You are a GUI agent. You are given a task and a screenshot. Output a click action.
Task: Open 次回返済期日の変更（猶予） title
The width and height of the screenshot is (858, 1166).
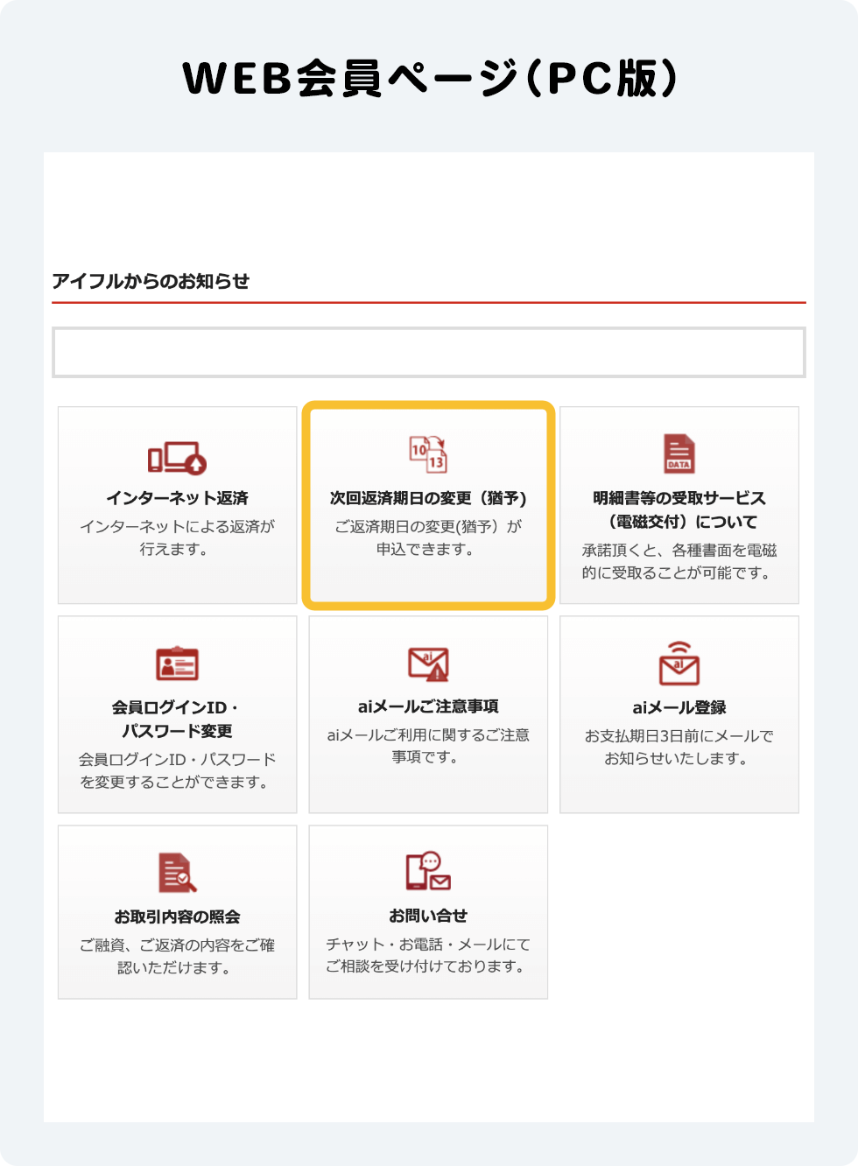click(428, 498)
